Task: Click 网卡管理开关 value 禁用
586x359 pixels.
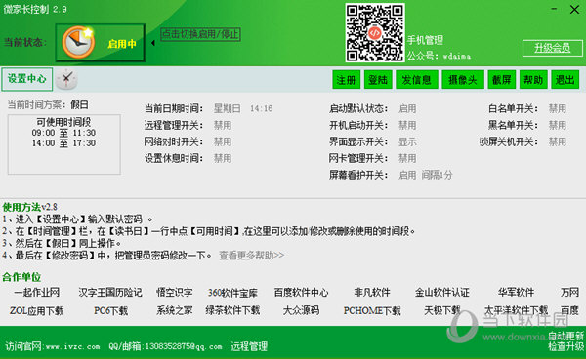Action: pyautogui.click(x=407, y=158)
